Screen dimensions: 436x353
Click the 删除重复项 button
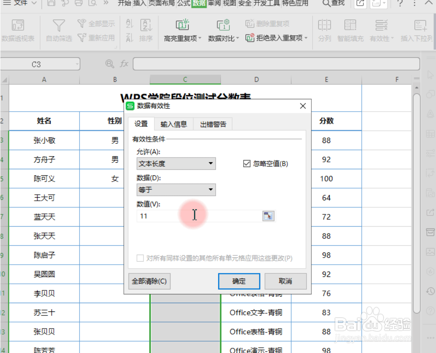pos(268,24)
